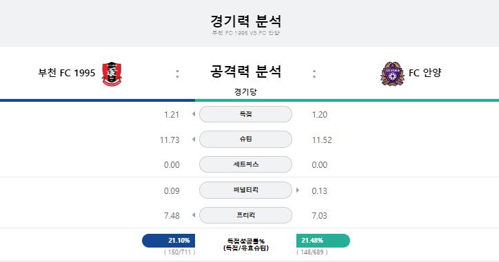Click the right arrow beside the 패널티킥 pill

[x=298, y=190]
